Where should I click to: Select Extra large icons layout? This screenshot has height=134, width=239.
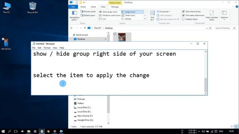[x=108, y=12]
